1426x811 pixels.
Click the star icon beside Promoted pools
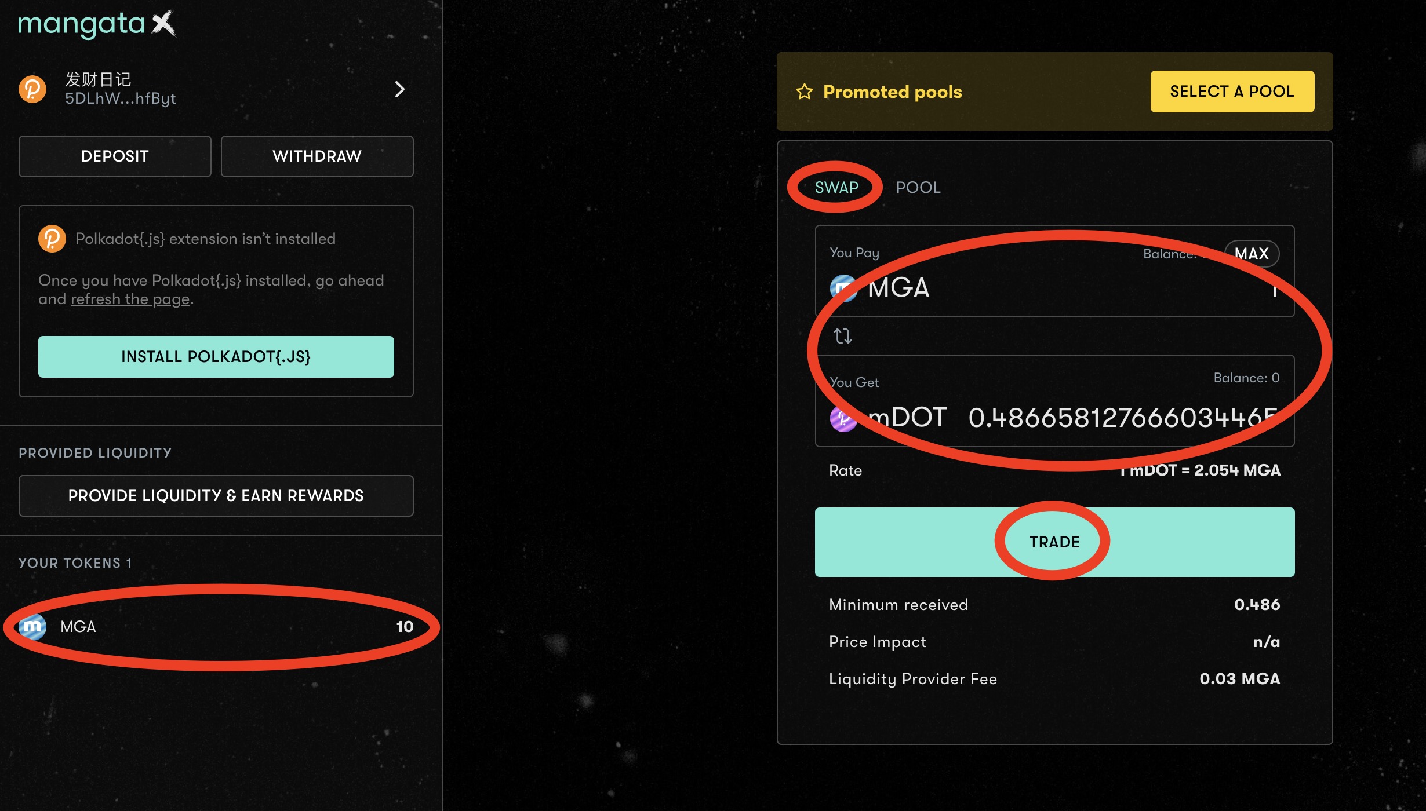(x=805, y=92)
